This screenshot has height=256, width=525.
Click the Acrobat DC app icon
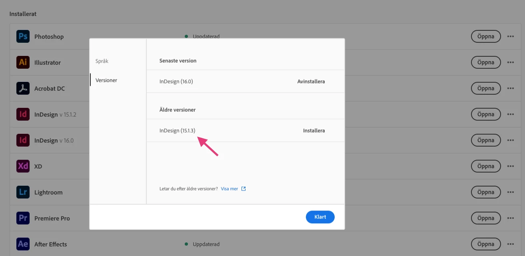pyautogui.click(x=23, y=88)
